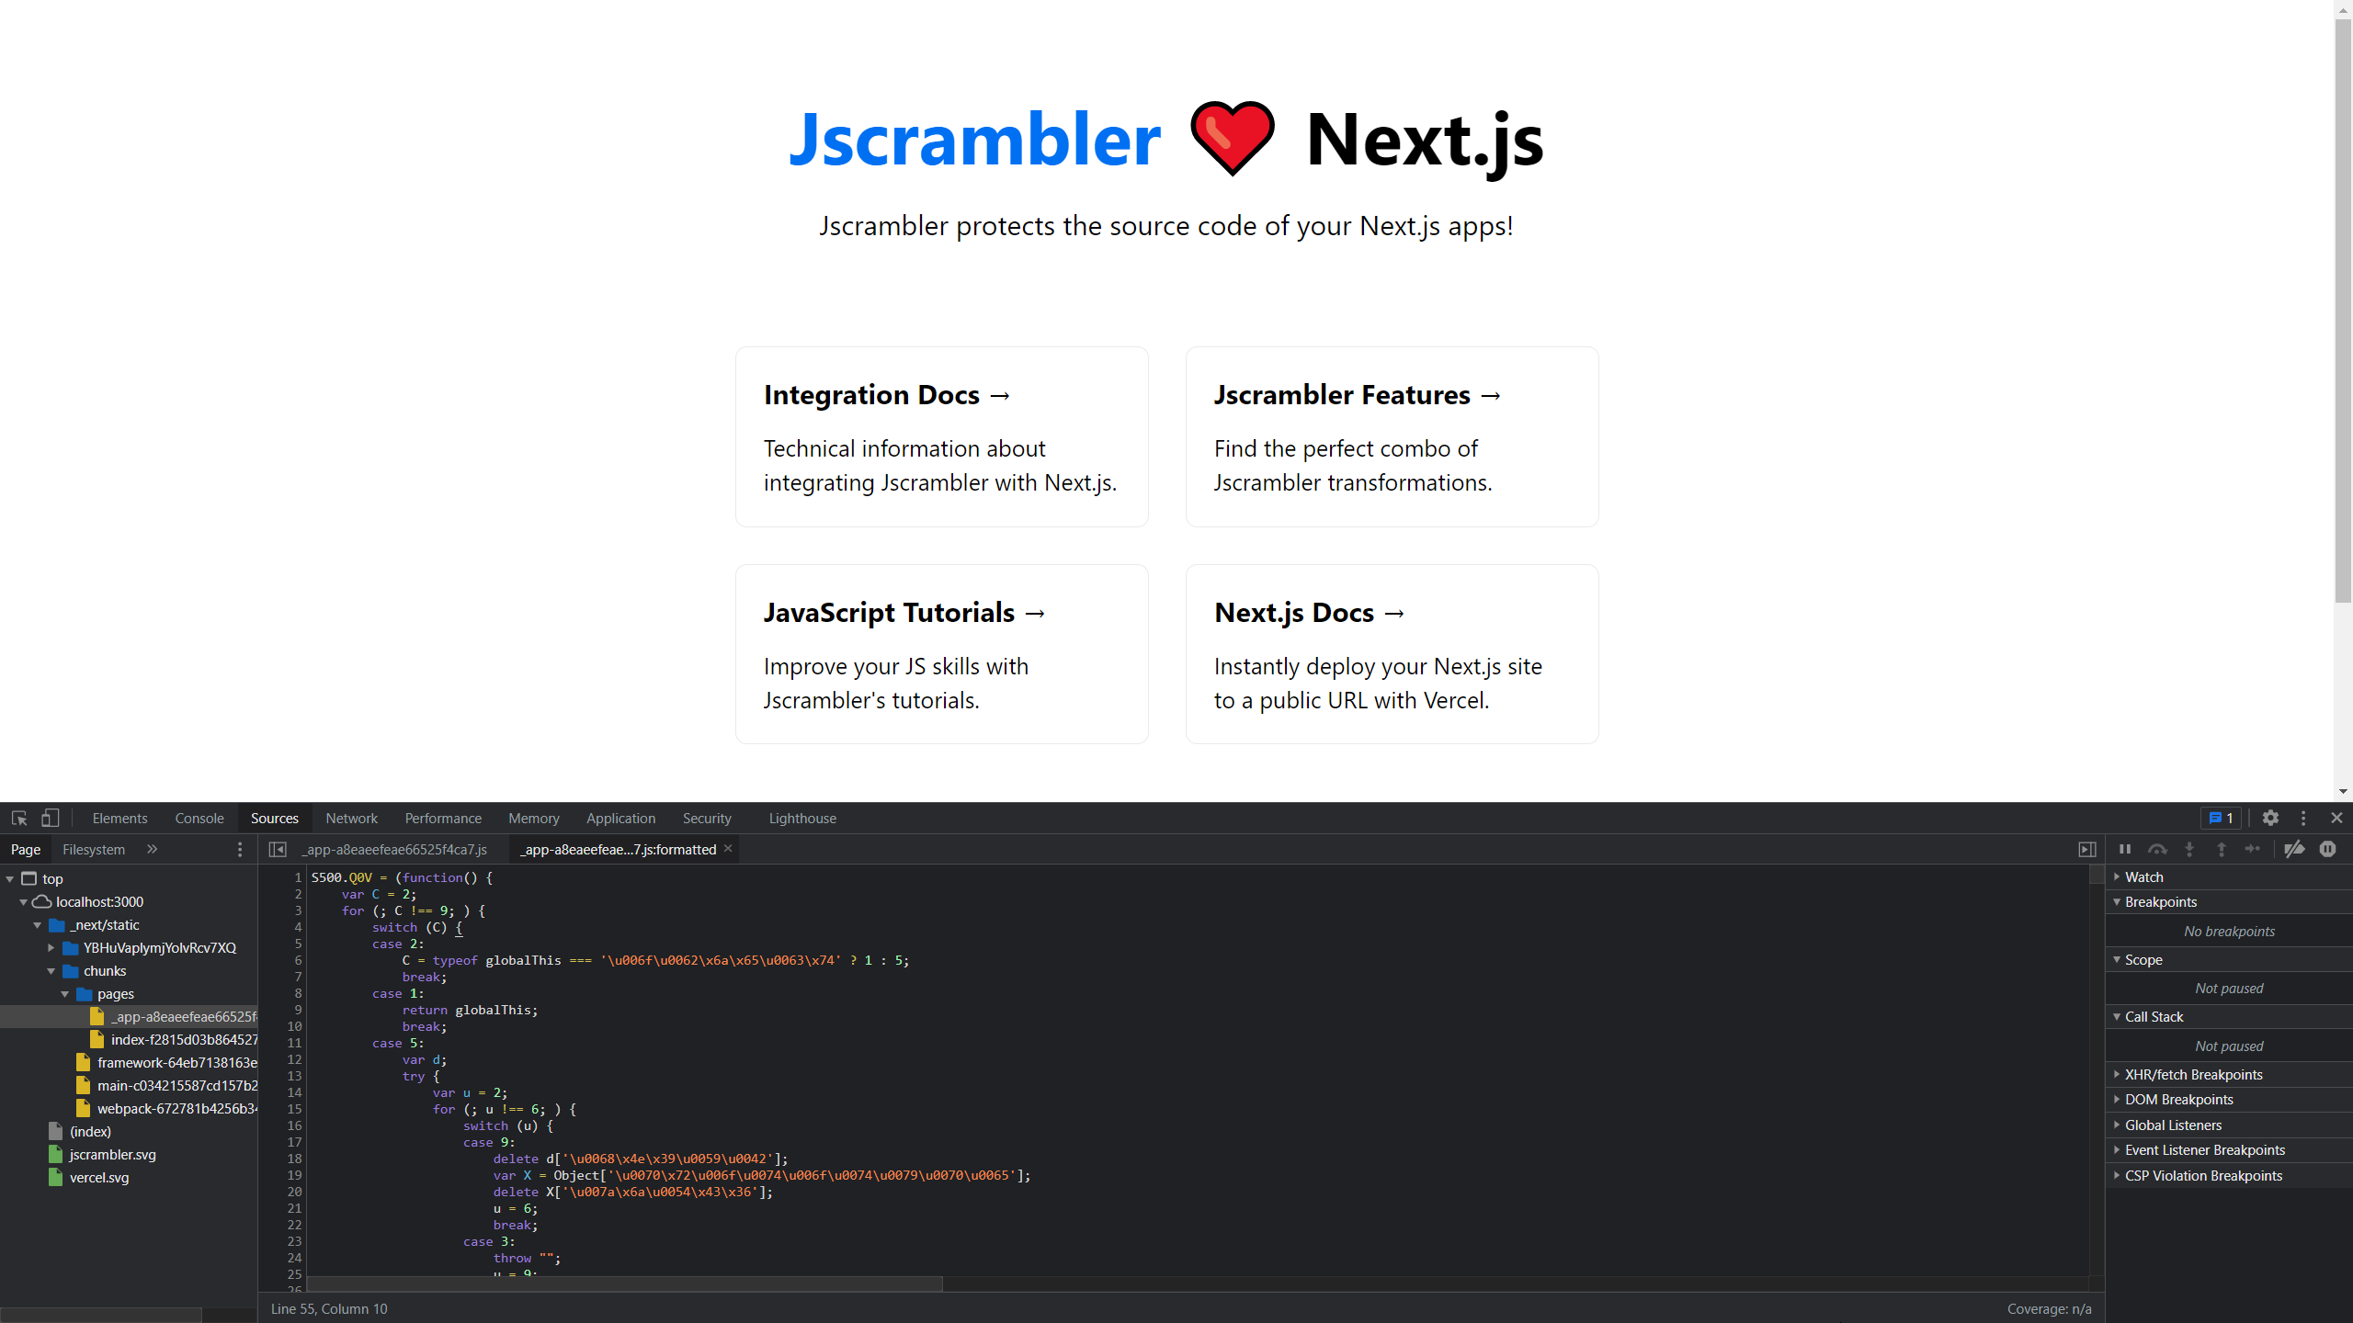Open the issues counter badge

pyautogui.click(x=2222, y=818)
